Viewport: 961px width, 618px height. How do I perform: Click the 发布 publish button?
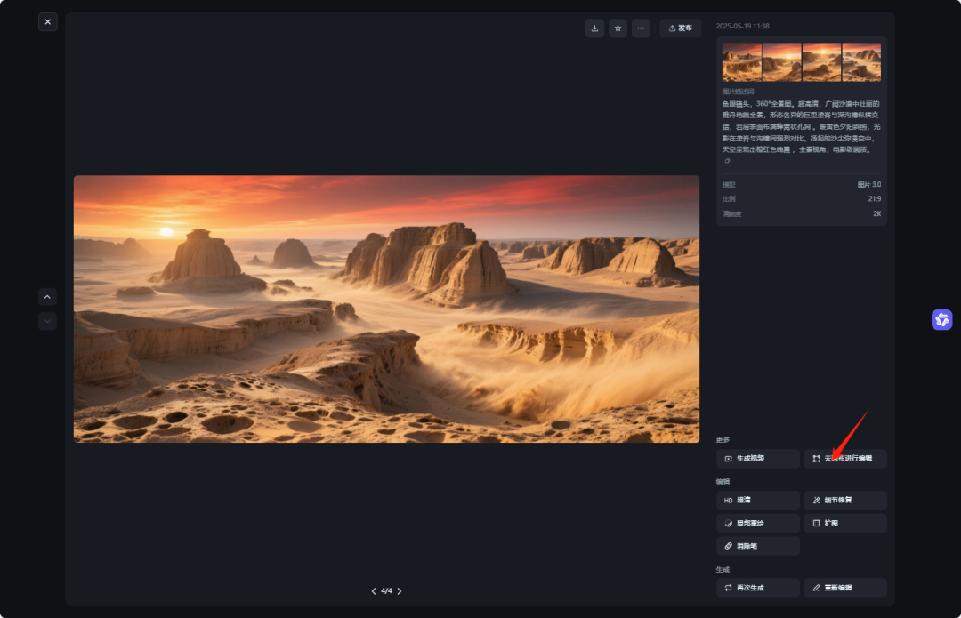[x=680, y=28]
